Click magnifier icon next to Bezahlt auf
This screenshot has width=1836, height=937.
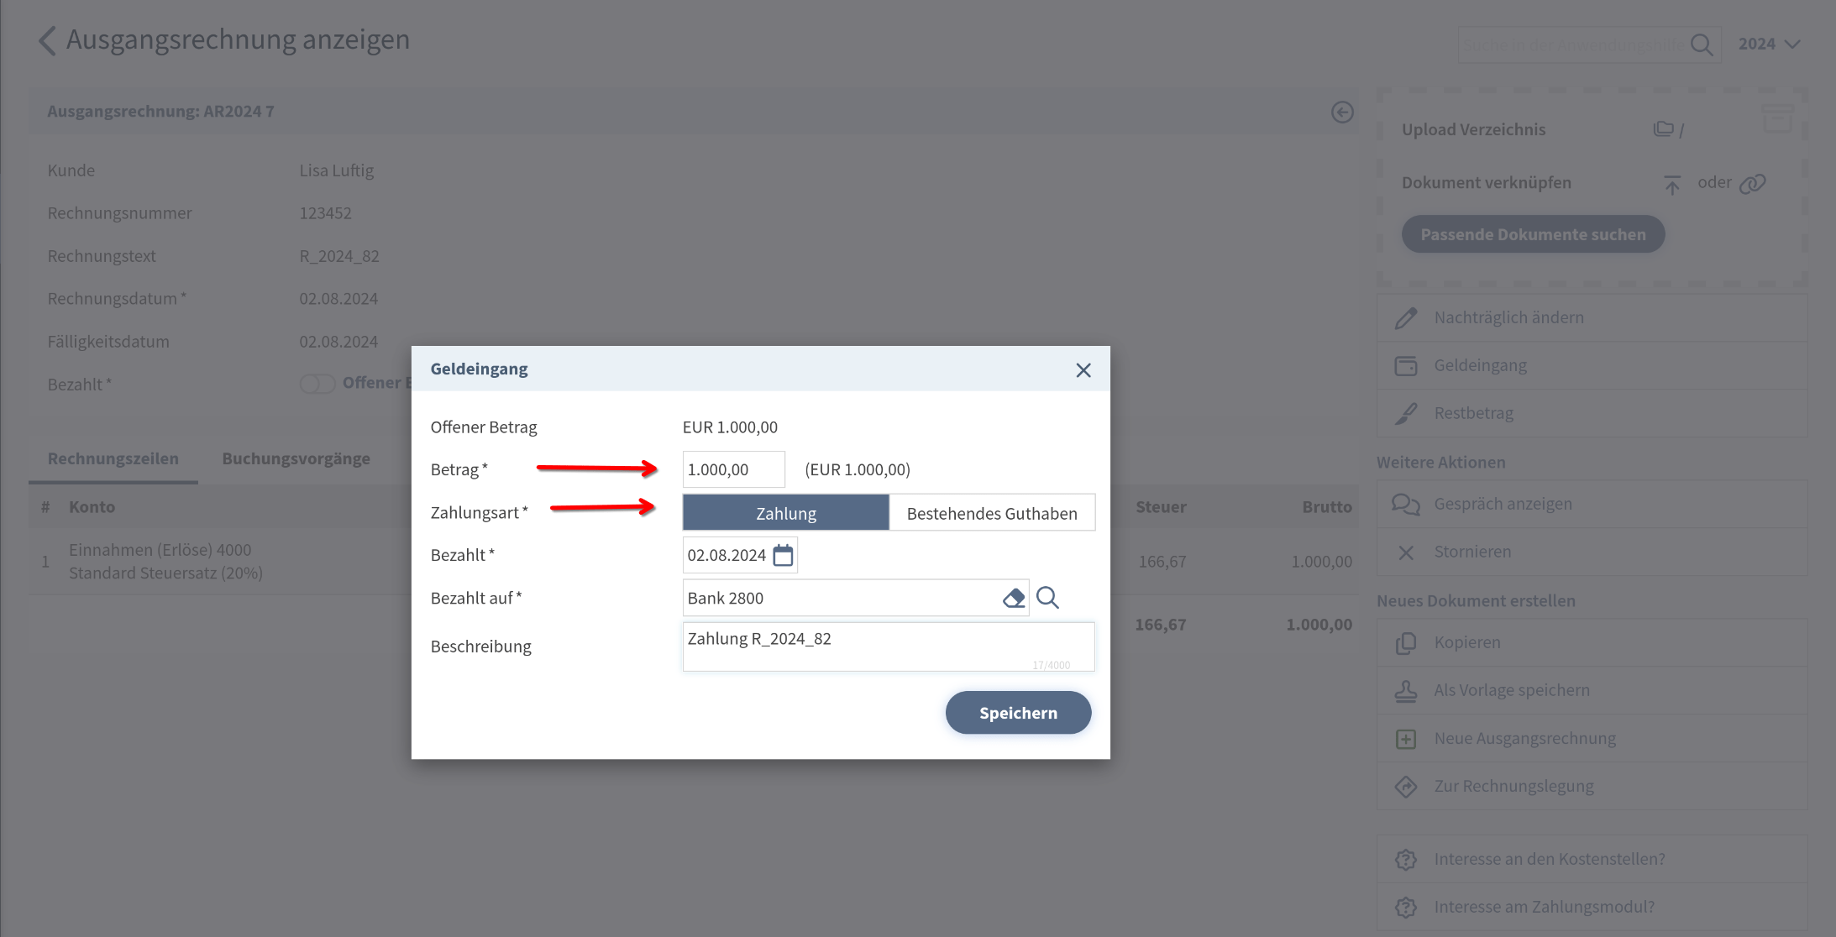pyautogui.click(x=1047, y=598)
